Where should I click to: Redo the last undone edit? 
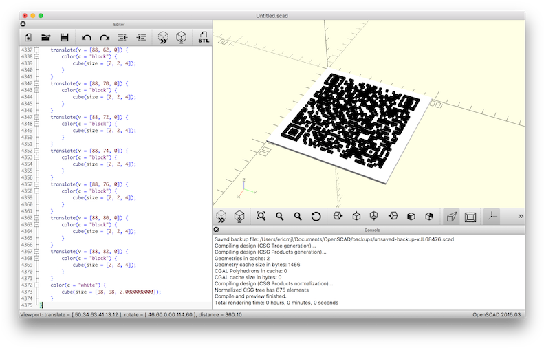105,37
